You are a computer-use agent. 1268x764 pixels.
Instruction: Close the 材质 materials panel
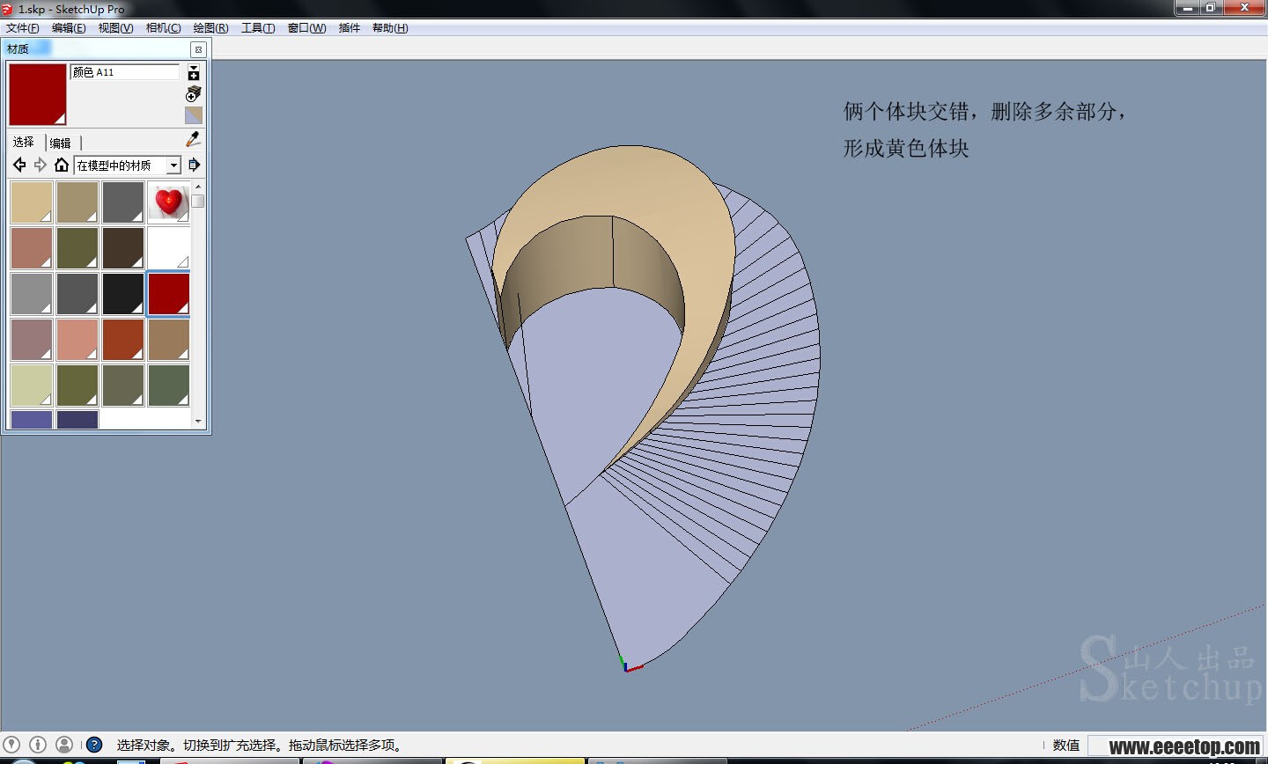[199, 49]
